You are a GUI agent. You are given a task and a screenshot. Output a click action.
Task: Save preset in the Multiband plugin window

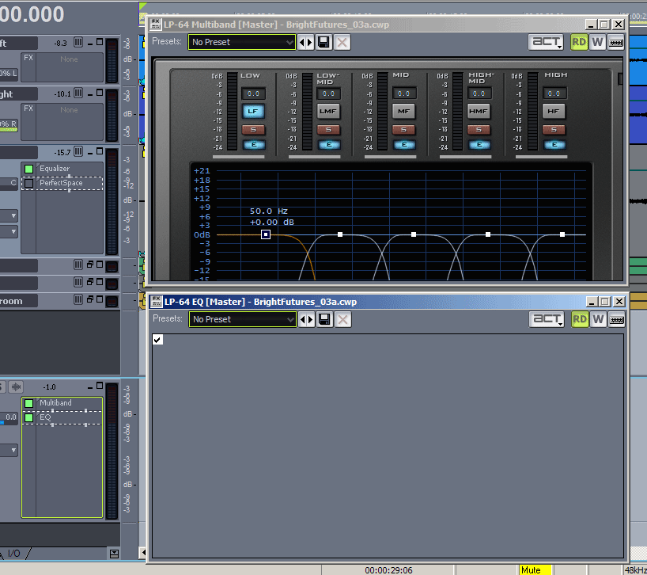pyautogui.click(x=323, y=42)
